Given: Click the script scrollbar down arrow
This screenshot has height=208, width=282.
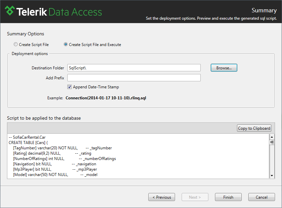Looking at the screenshot, I should click(272, 175).
